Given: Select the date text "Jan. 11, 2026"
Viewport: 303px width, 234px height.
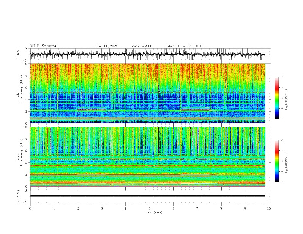Looking at the screenshot, I should pyautogui.click(x=107, y=46).
